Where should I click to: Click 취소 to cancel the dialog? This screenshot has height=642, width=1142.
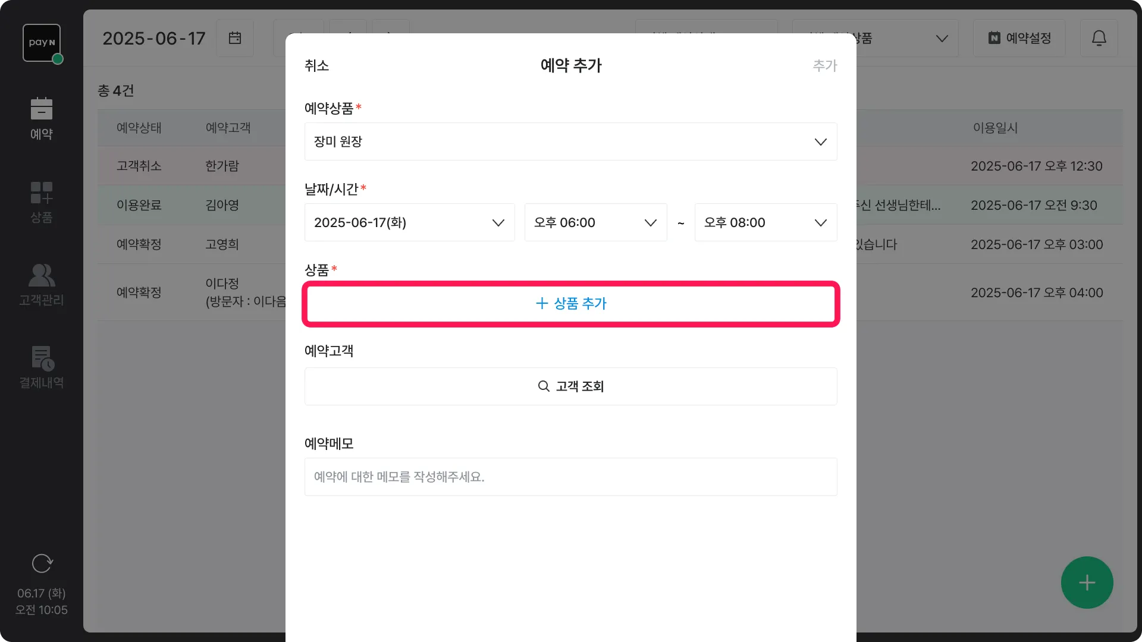click(316, 65)
